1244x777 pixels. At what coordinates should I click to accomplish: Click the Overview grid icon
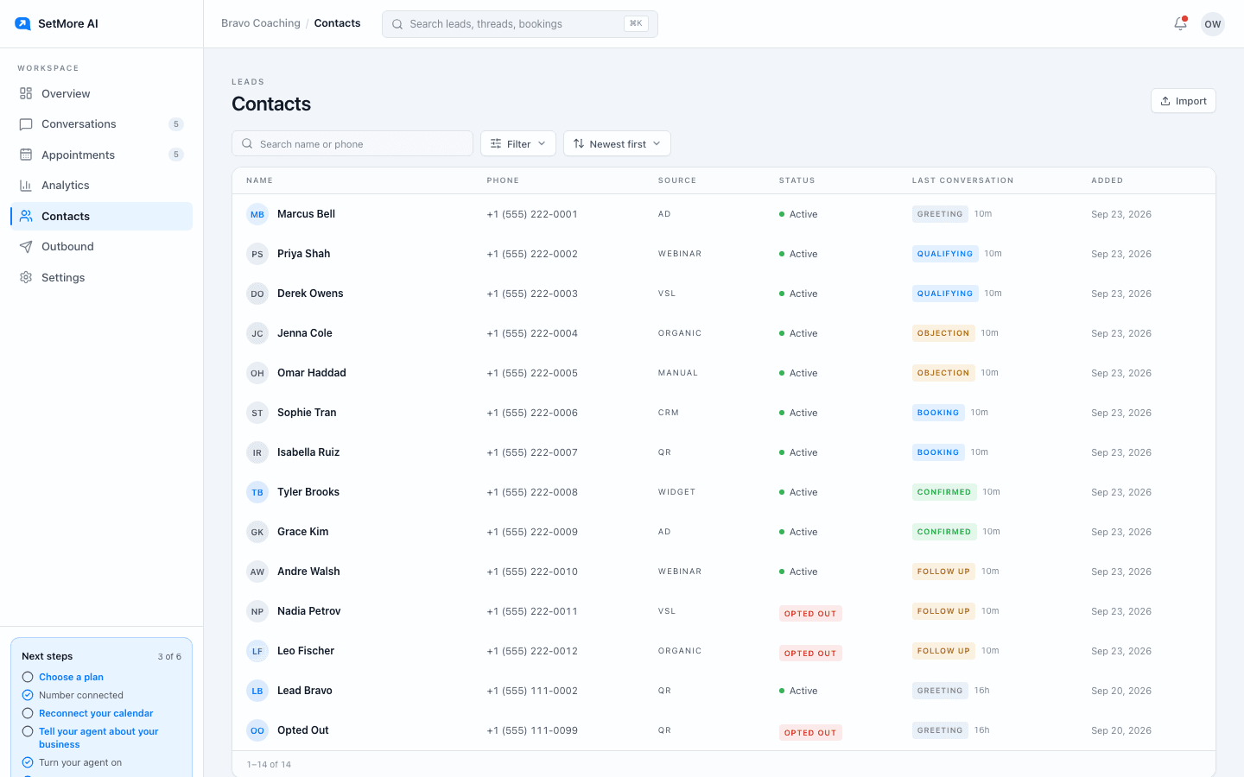[x=26, y=93]
